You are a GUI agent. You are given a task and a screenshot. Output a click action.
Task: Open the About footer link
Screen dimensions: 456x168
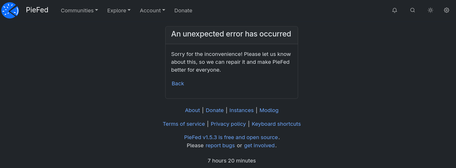(x=192, y=110)
